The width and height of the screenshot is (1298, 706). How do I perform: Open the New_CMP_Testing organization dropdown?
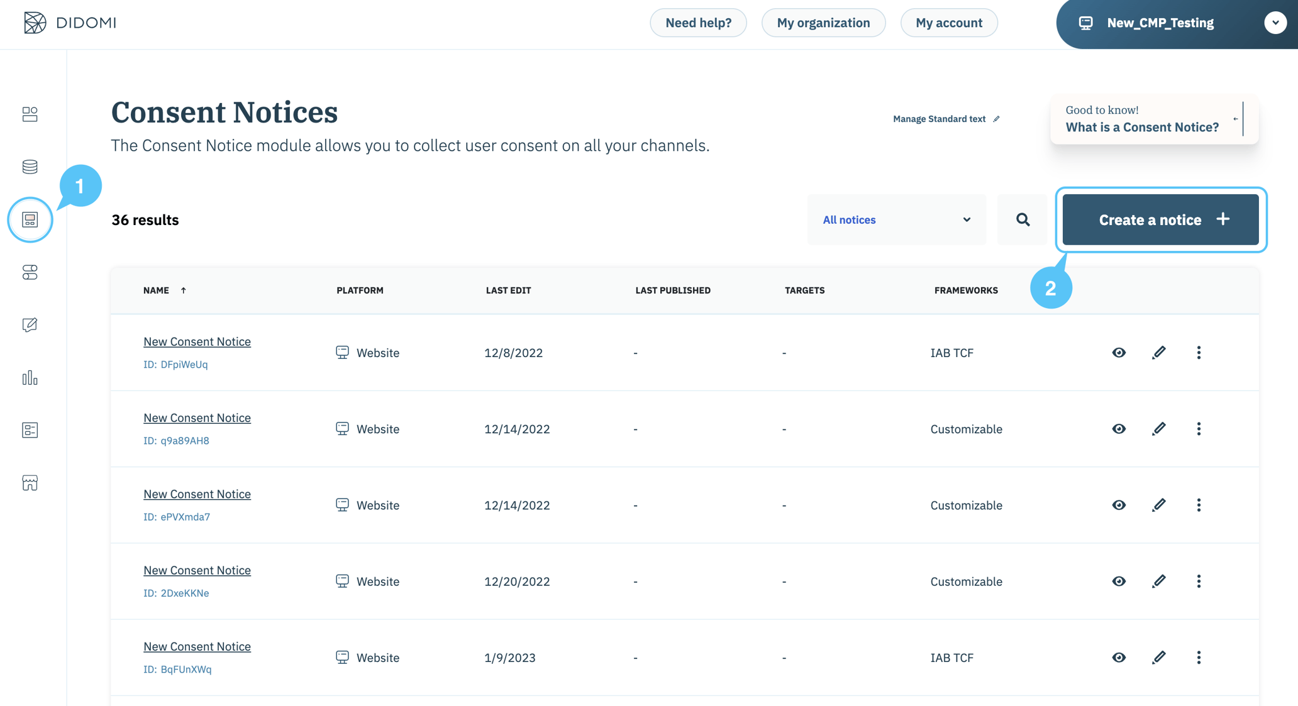tap(1275, 23)
